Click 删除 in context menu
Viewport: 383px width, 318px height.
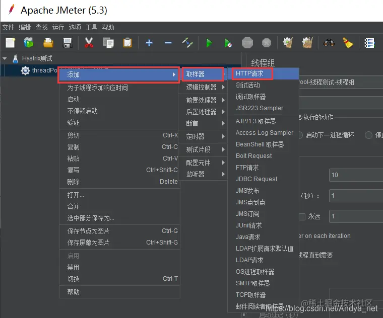pyautogui.click(x=120, y=182)
